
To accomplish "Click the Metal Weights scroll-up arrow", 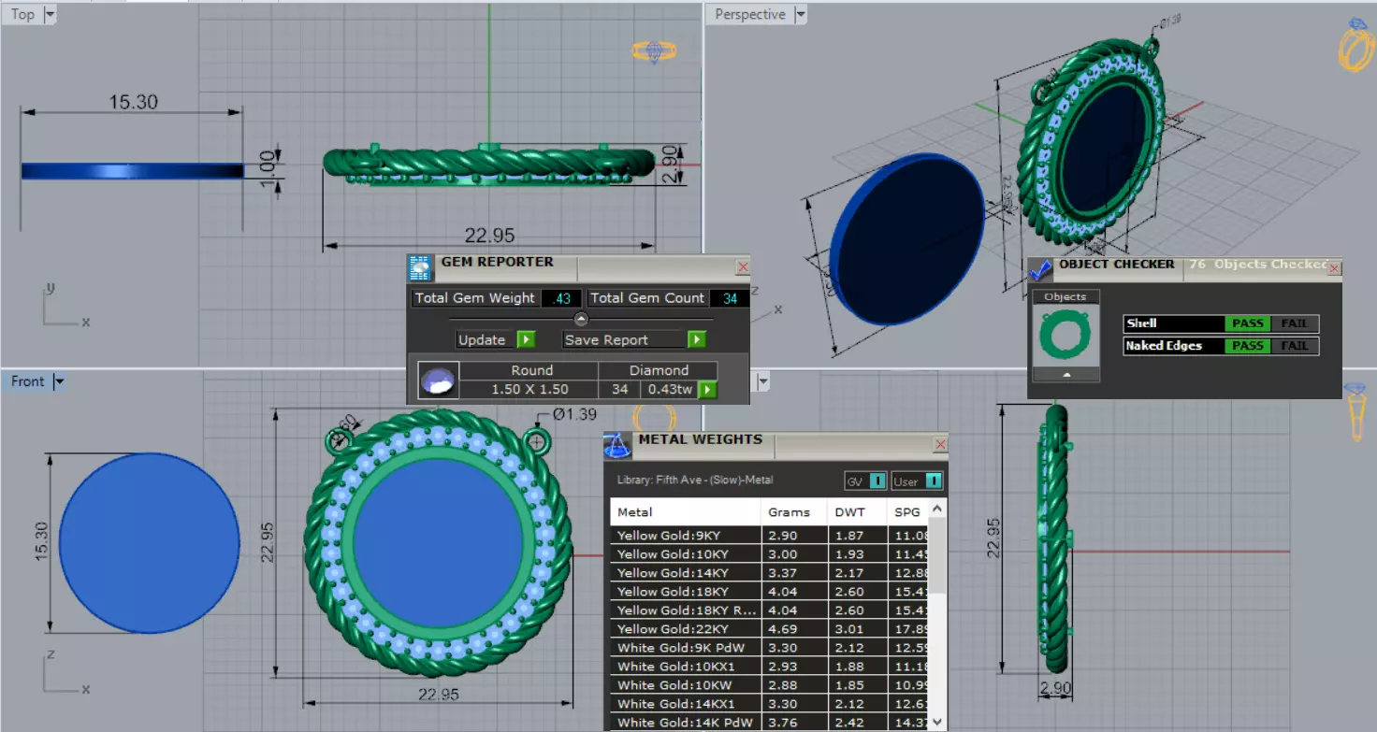I will point(939,507).
